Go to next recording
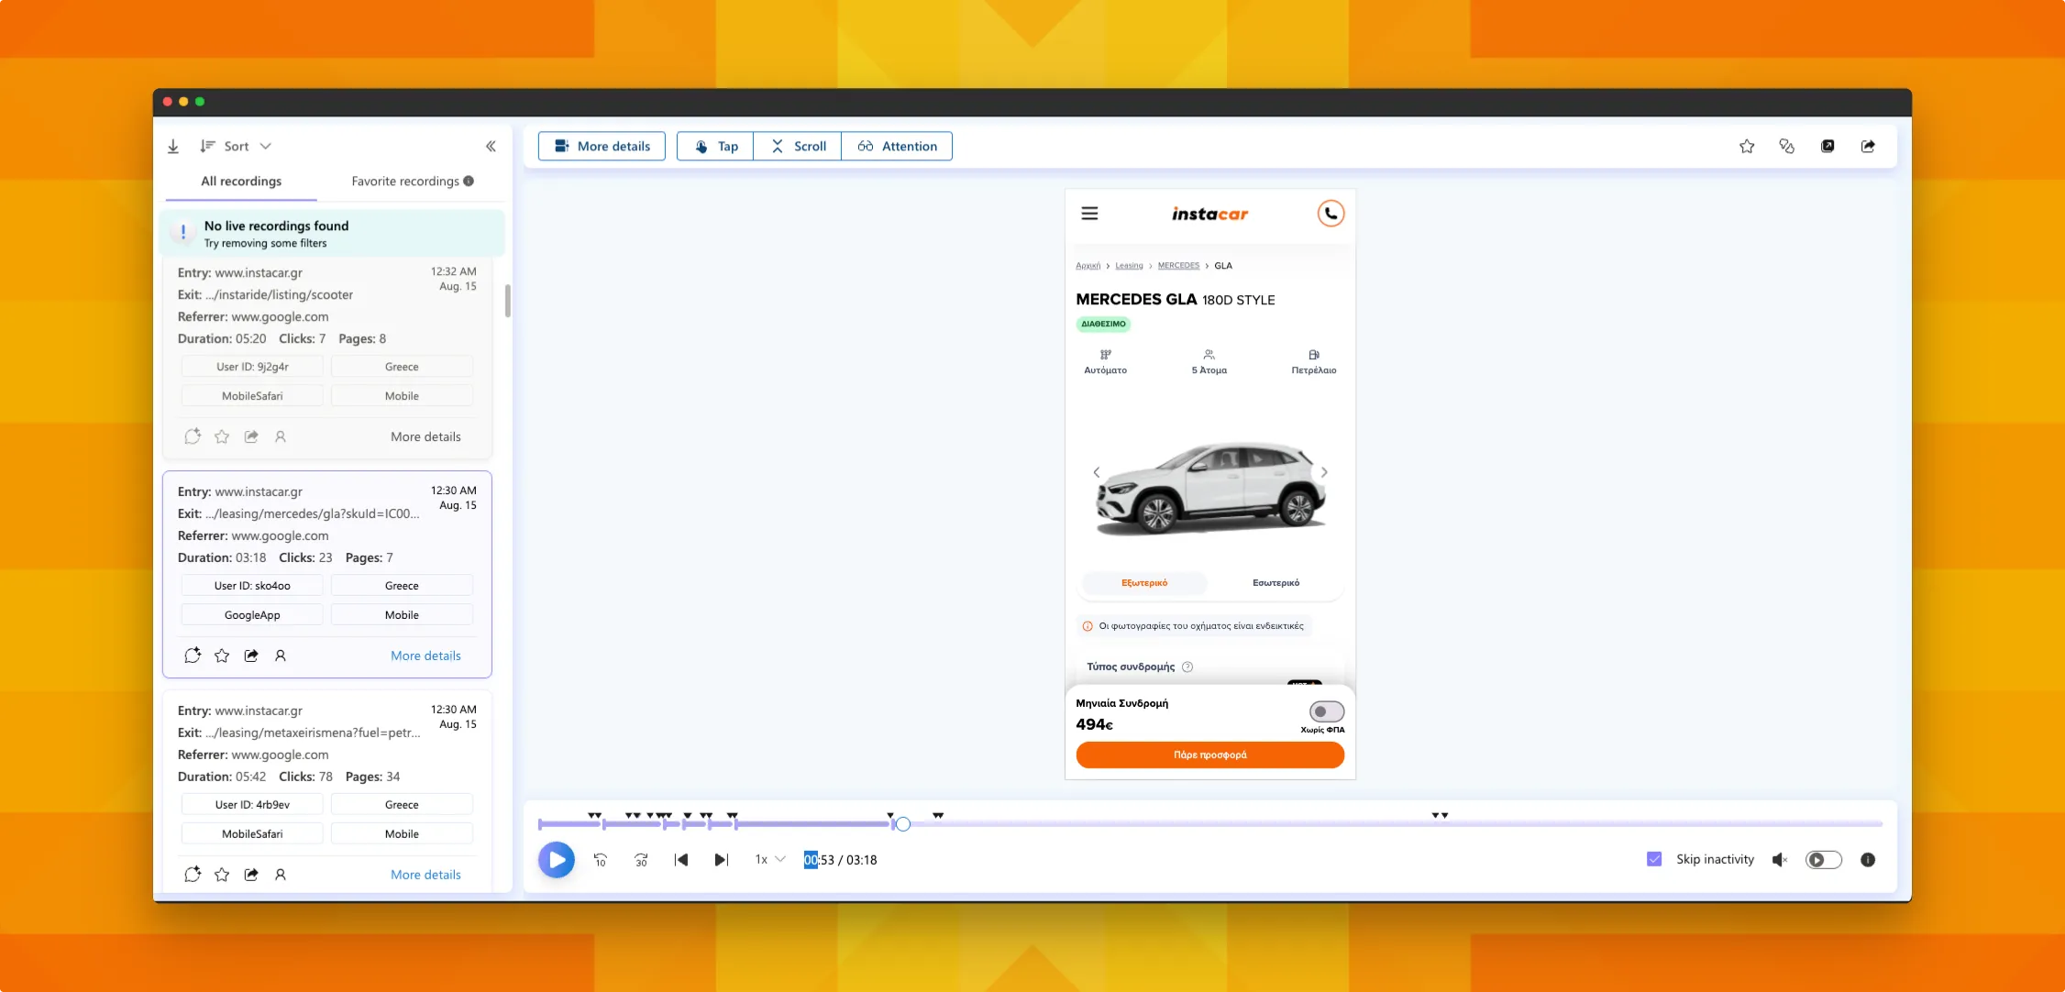The image size is (2065, 992). [722, 860]
